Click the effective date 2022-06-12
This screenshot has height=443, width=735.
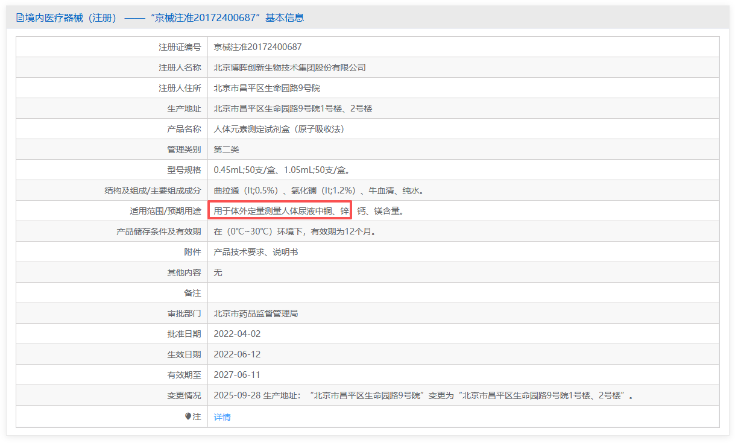237,354
